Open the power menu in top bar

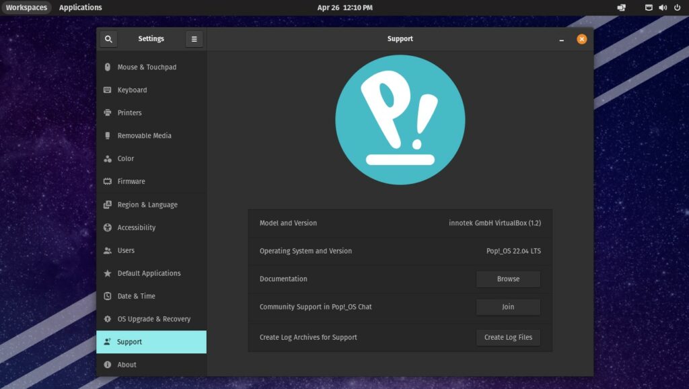point(677,7)
